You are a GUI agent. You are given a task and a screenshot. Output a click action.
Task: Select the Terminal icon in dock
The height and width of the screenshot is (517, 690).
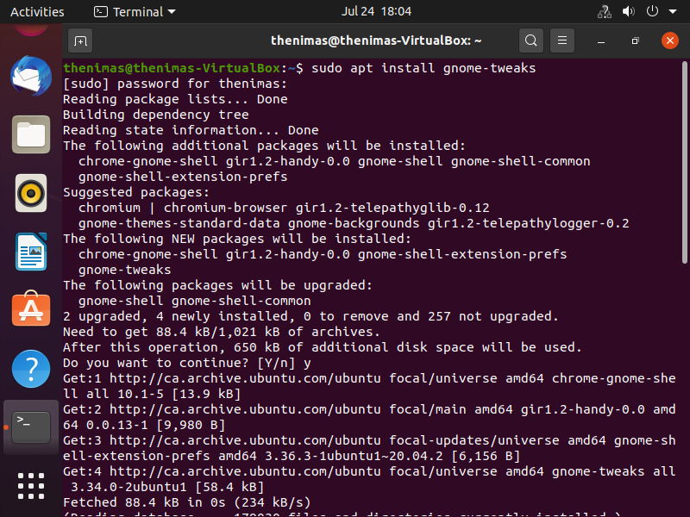pyautogui.click(x=31, y=427)
